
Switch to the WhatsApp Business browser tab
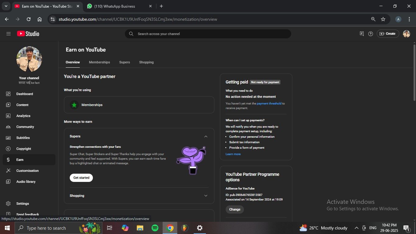point(120,6)
